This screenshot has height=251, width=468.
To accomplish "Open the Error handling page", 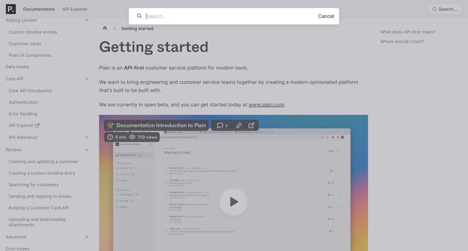I will (23, 114).
